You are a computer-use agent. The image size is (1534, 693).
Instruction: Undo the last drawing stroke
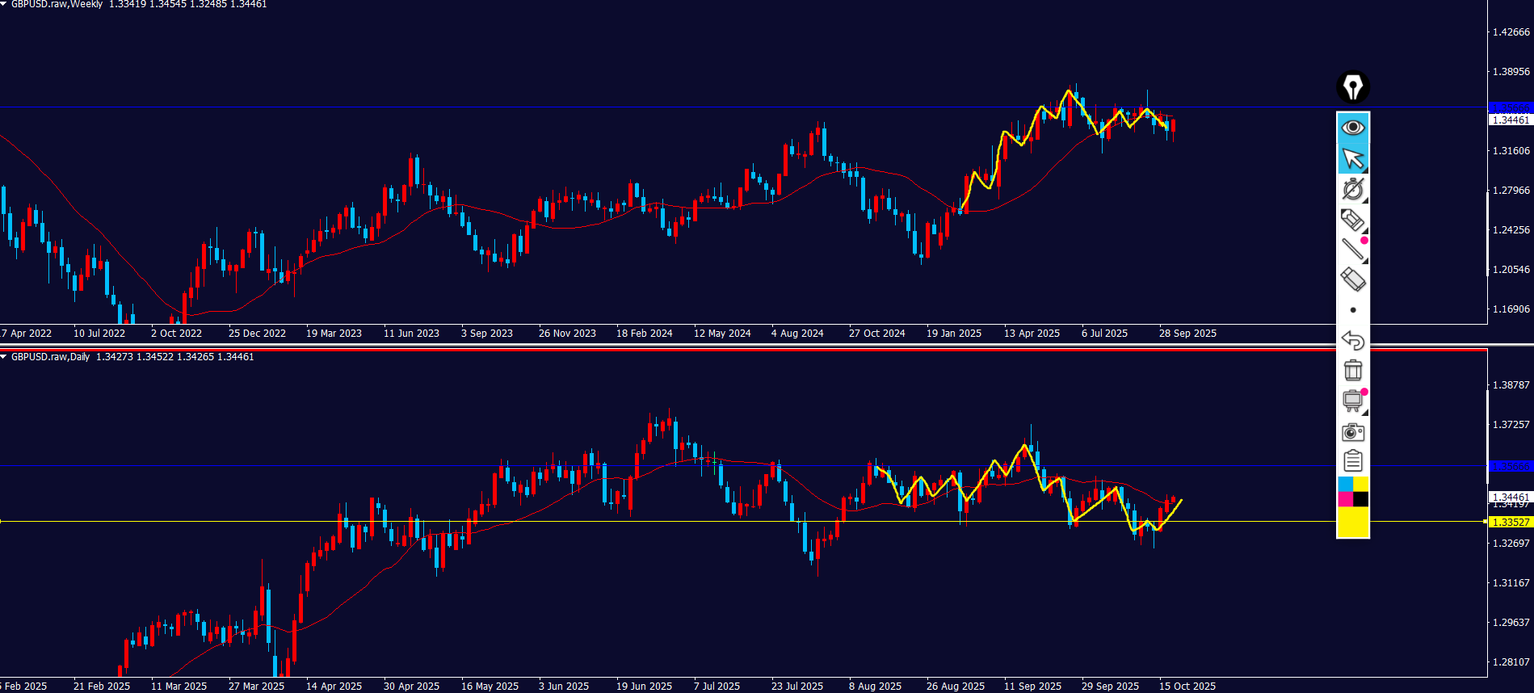[1353, 340]
